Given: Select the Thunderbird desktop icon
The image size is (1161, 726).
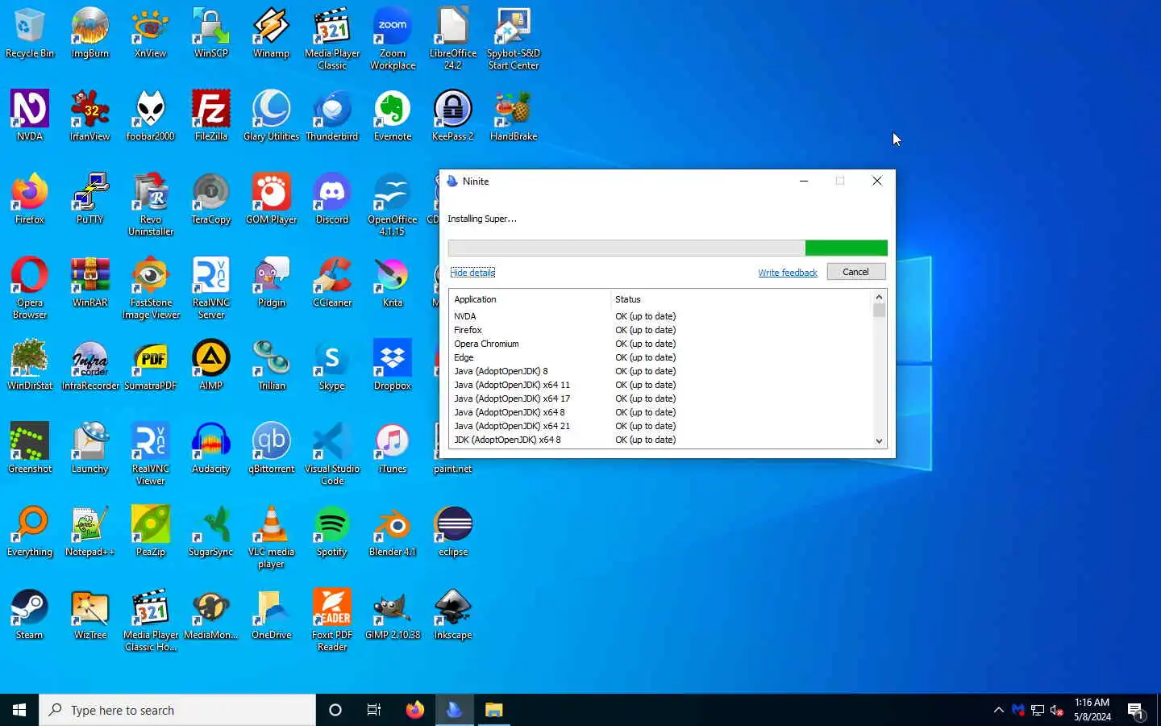Looking at the screenshot, I should point(332,115).
